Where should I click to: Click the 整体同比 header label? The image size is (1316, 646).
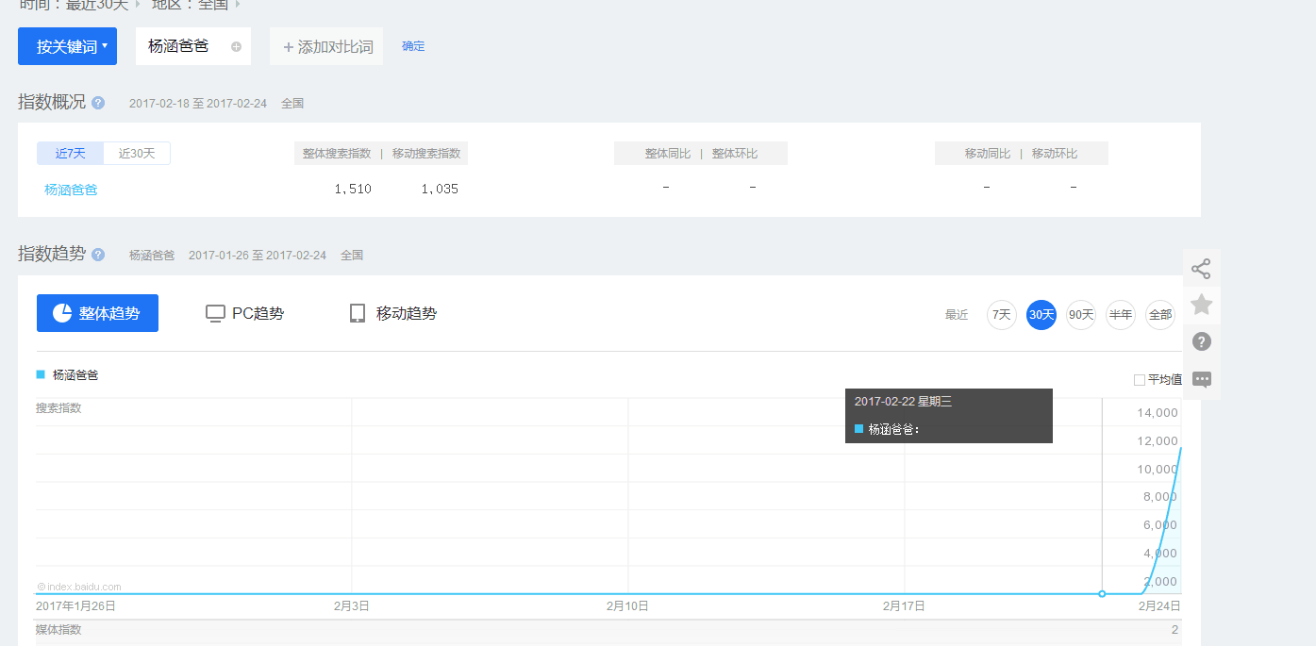(x=668, y=153)
